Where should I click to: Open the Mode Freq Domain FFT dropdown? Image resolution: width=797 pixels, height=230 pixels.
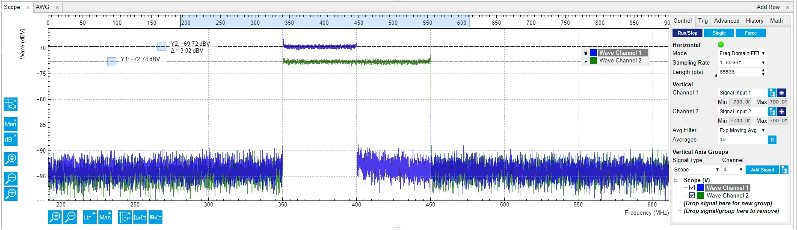click(x=742, y=53)
